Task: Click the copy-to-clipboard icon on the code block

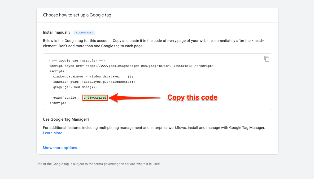Action: 267,59
